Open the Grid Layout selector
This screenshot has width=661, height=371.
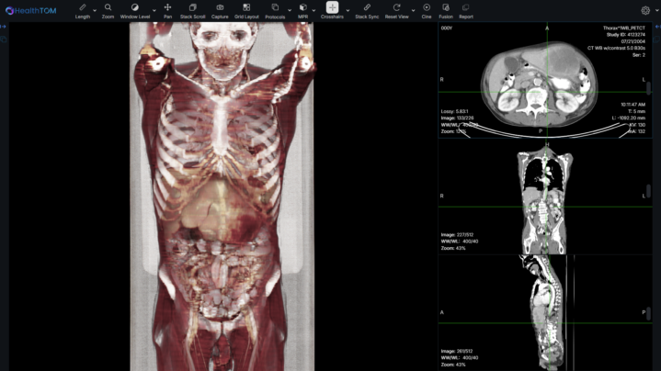click(x=246, y=10)
